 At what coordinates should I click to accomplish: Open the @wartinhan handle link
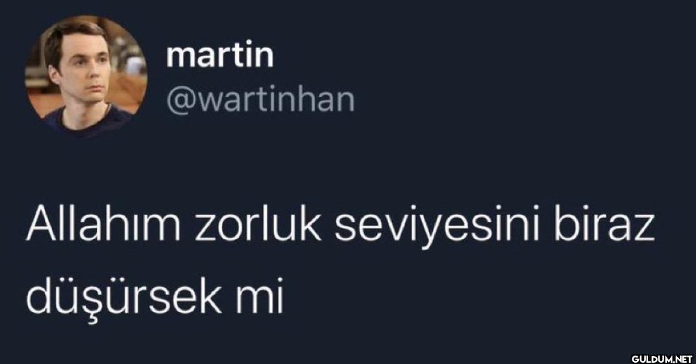point(260,101)
